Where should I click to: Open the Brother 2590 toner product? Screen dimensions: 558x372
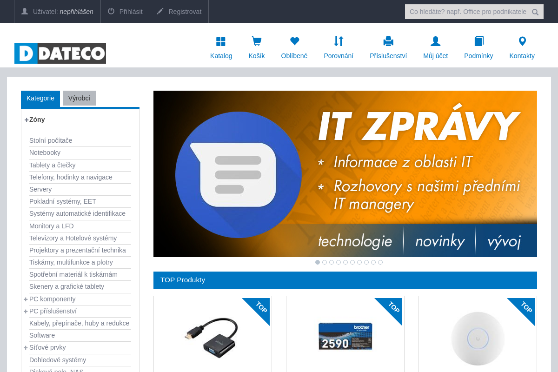tap(345, 336)
